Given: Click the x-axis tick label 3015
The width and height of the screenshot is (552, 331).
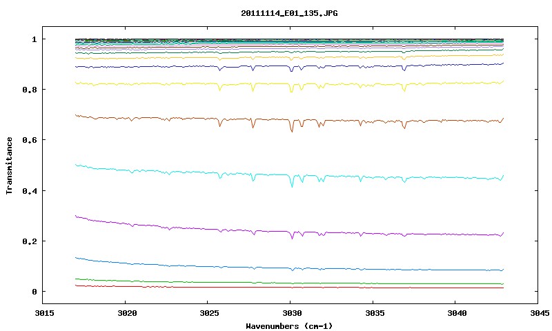Looking at the screenshot, I should (x=45, y=313).
